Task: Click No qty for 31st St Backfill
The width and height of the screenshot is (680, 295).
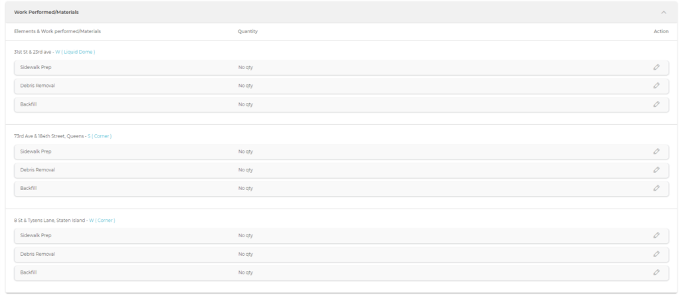Action: tap(246, 104)
